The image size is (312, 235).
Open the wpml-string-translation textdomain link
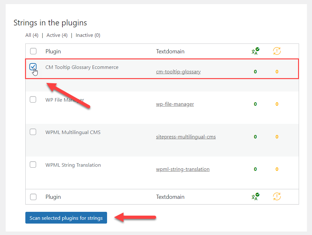[x=183, y=169]
